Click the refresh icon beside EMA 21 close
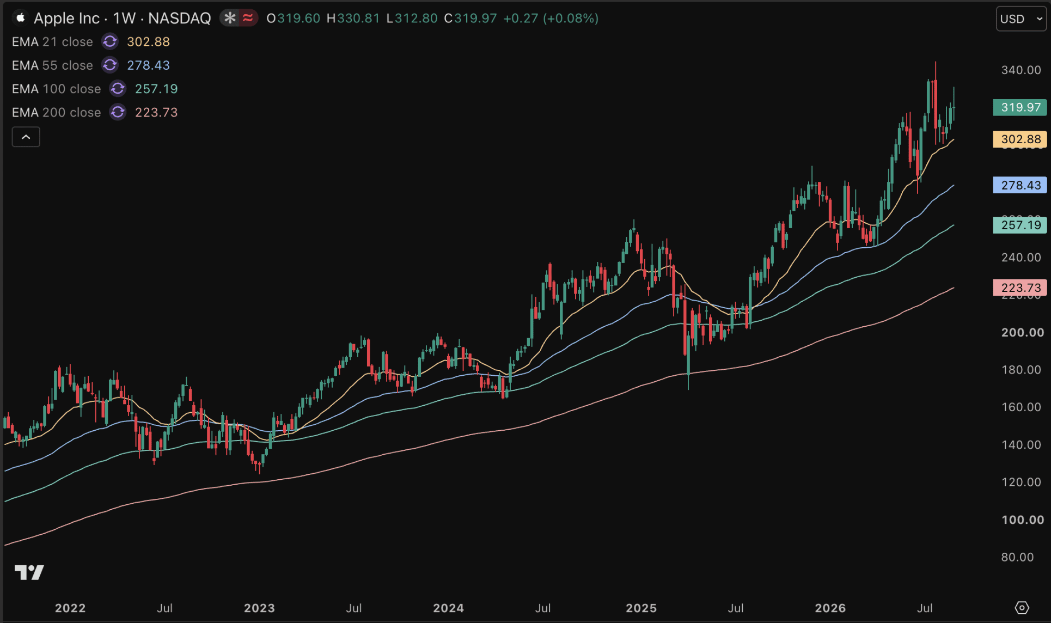 tap(110, 41)
